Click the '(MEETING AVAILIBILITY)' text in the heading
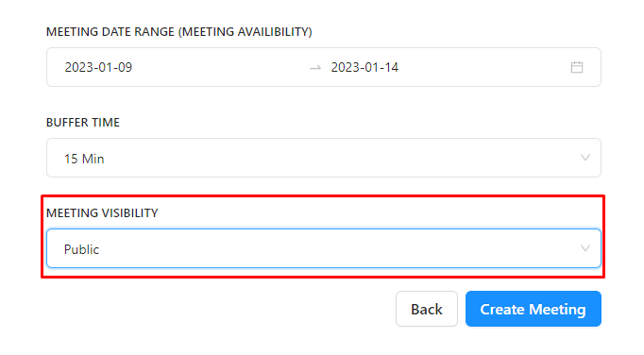644x355 pixels. pos(246,32)
